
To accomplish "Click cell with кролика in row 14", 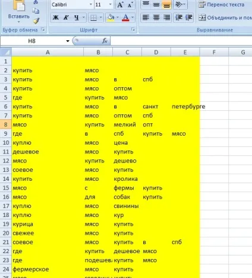I will click(127, 179).
